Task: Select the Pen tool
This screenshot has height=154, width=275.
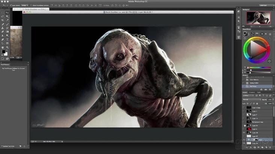Action: [3, 40]
